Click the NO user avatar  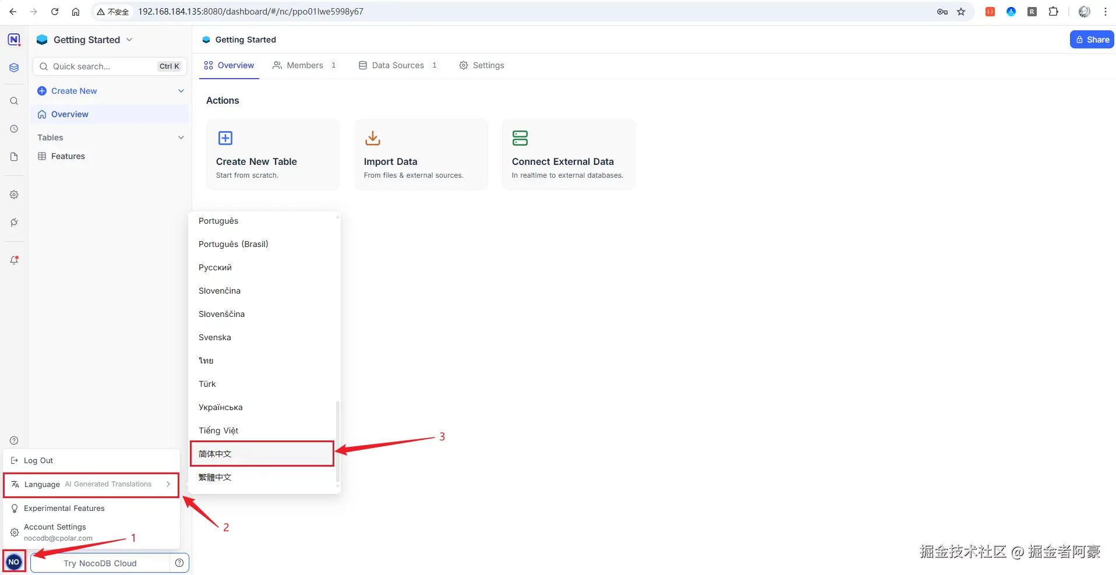[x=14, y=562]
